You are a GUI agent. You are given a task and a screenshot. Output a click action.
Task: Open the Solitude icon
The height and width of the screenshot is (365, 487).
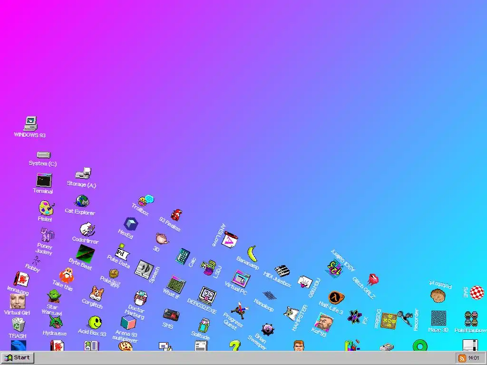[204, 326]
